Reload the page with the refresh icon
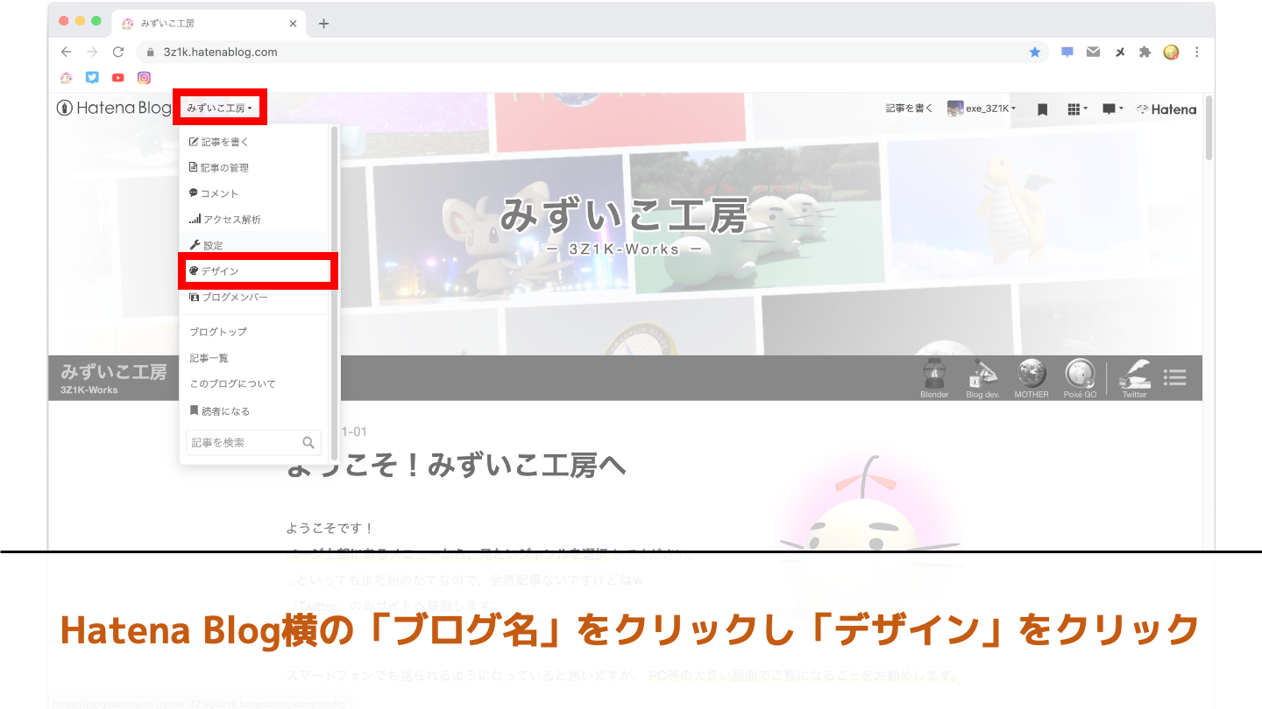1262x709 pixels. point(118,52)
